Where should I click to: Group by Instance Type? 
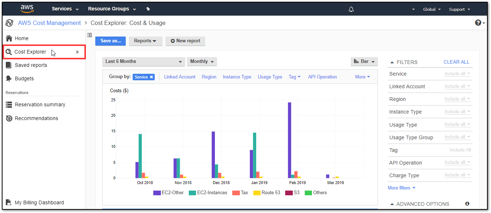click(237, 77)
